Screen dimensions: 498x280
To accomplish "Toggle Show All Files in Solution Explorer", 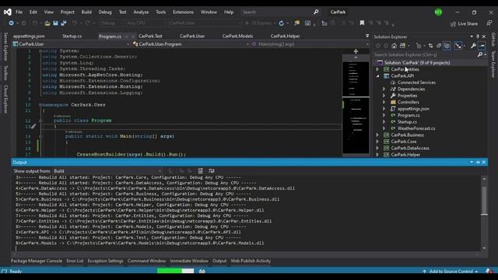I will (x=447, y=46).
